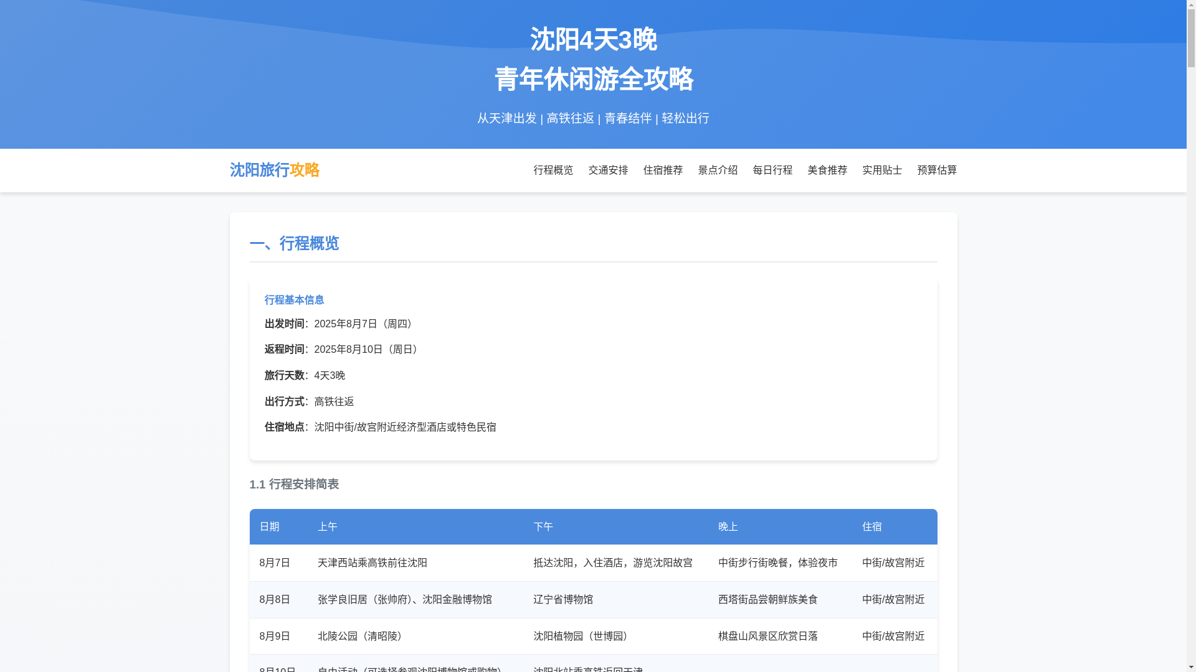Click 中街/故宫附近 in the 8月9日 row

893,636
